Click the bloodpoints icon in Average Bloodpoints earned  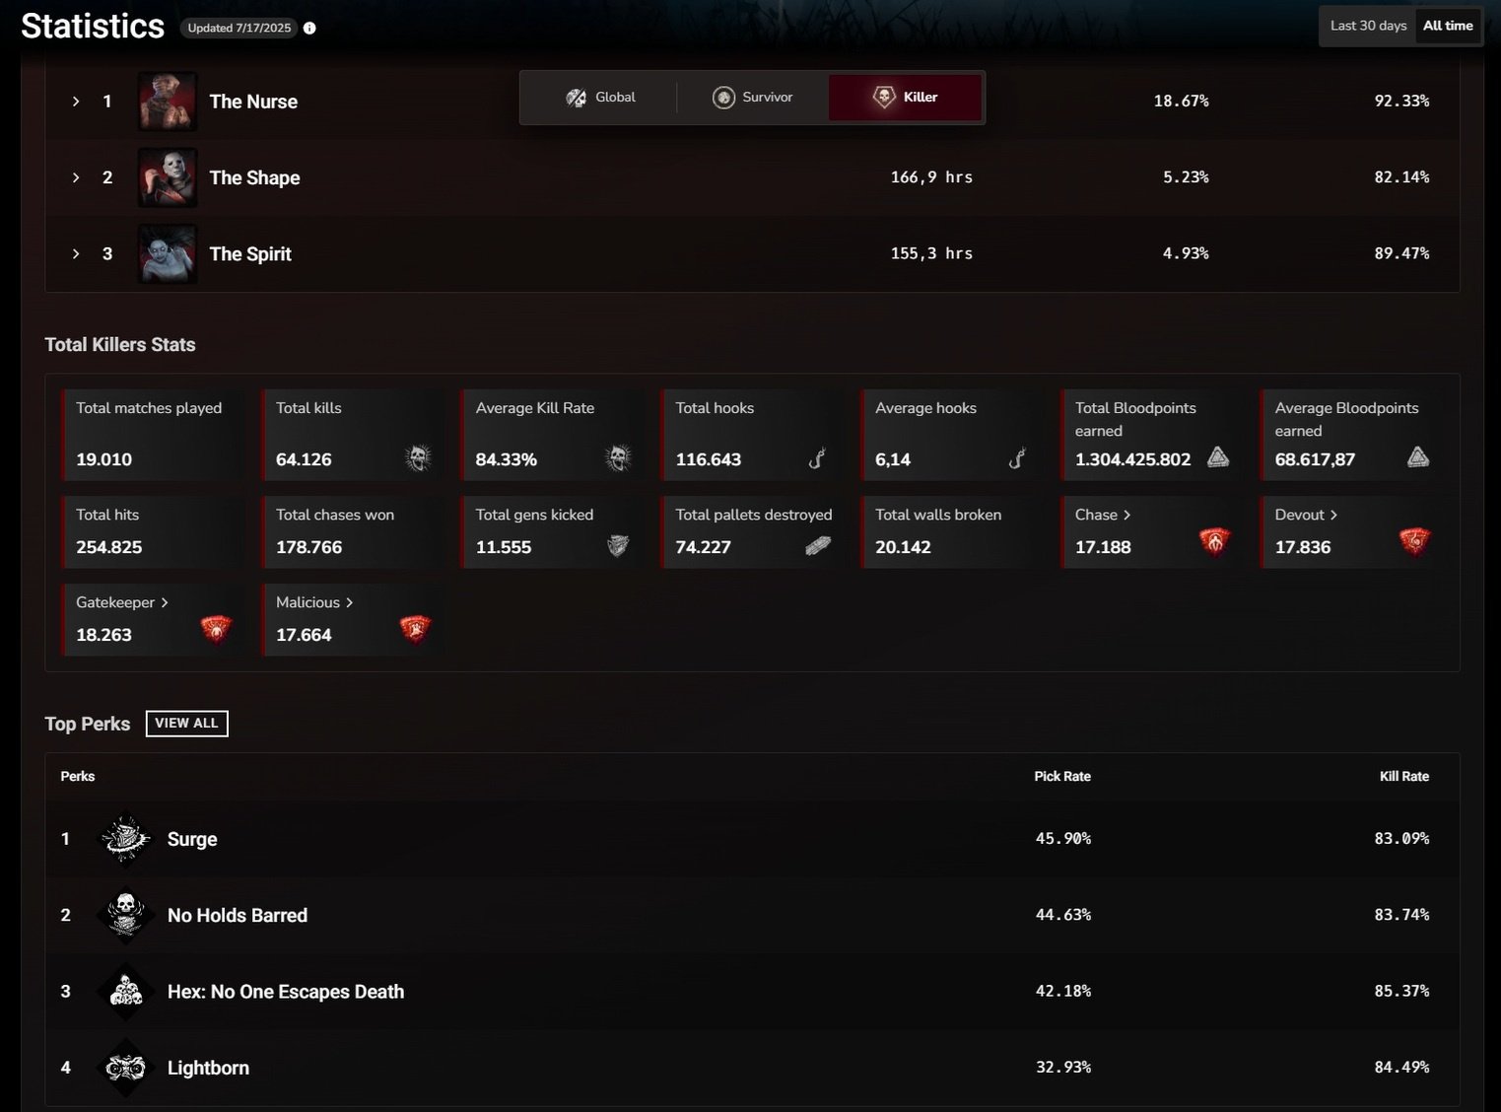coord(1418,456)
